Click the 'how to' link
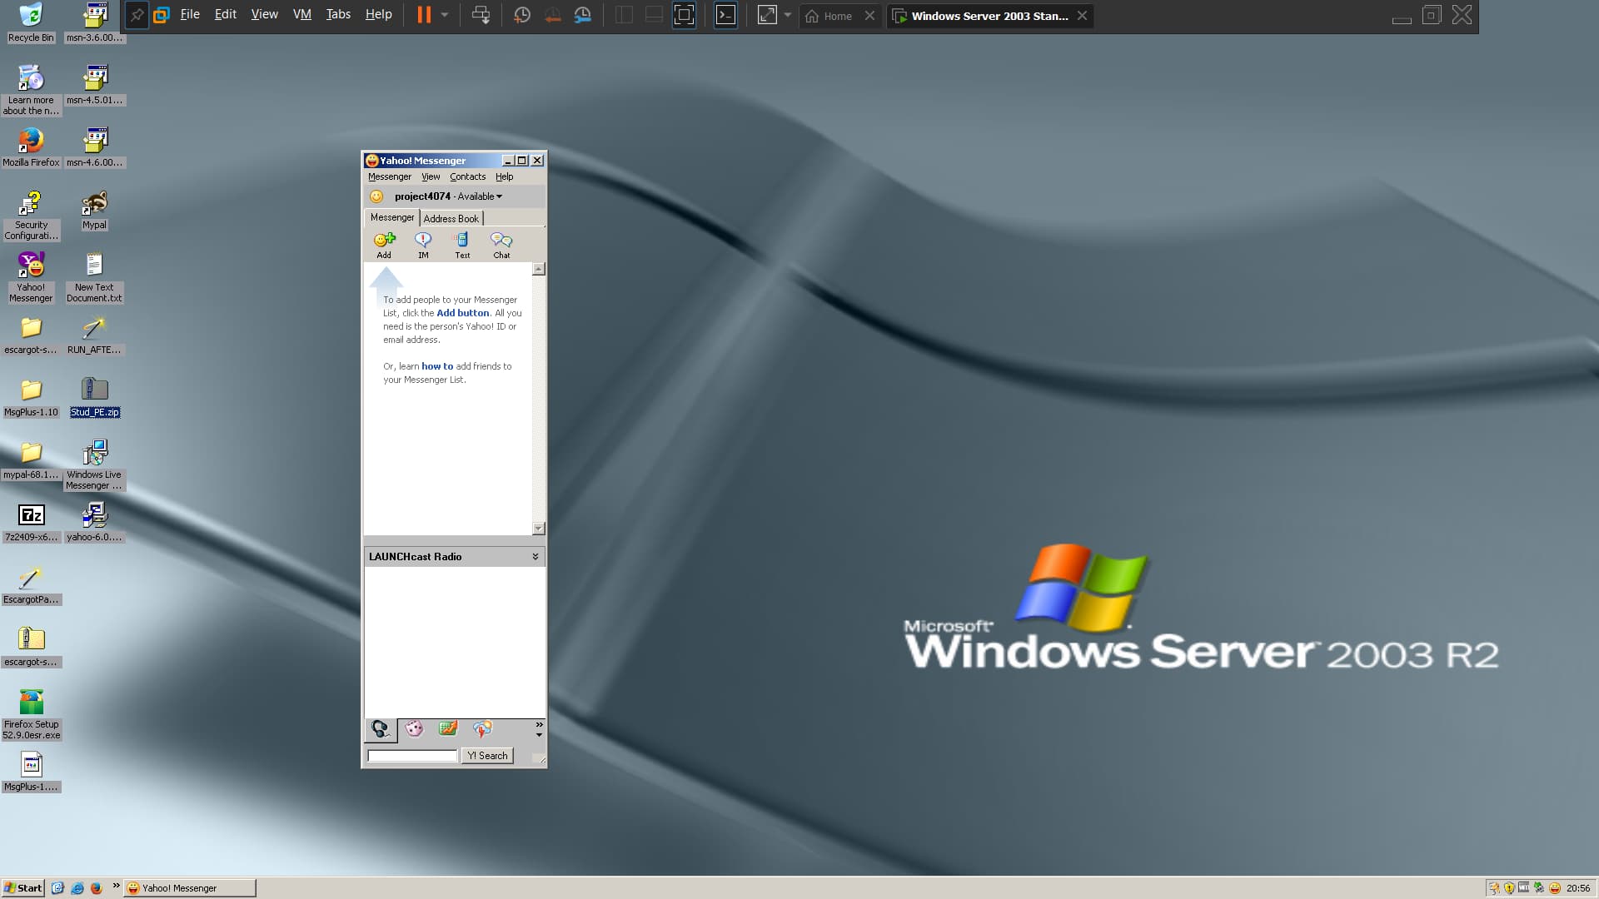 click(437, 366)
